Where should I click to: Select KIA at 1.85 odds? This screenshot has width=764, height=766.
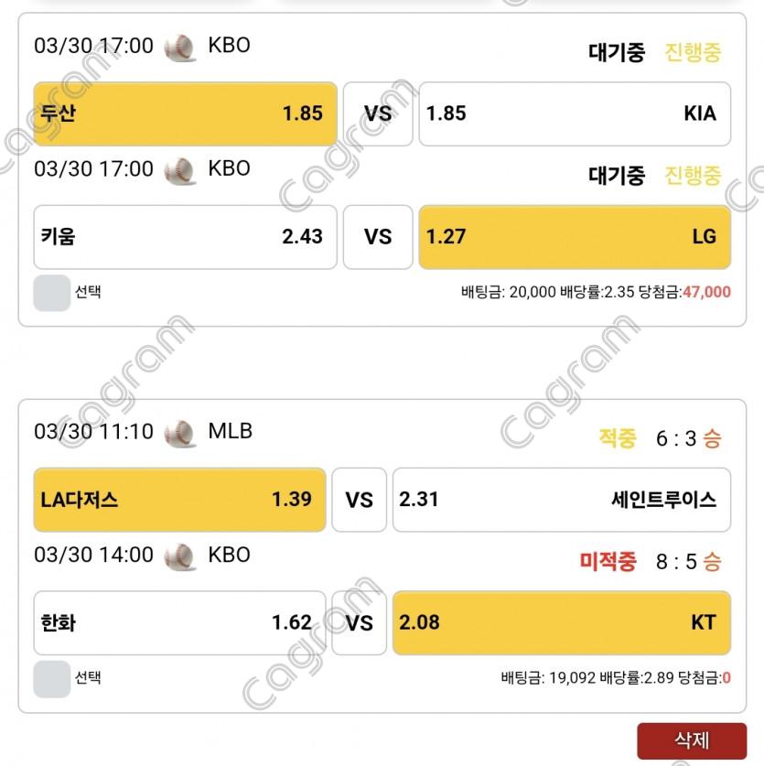tap(574, 113)
